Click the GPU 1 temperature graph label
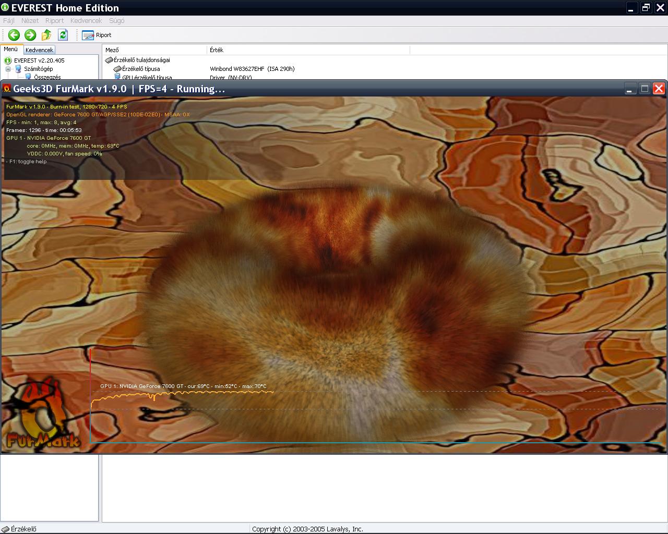 coord(183,386)
